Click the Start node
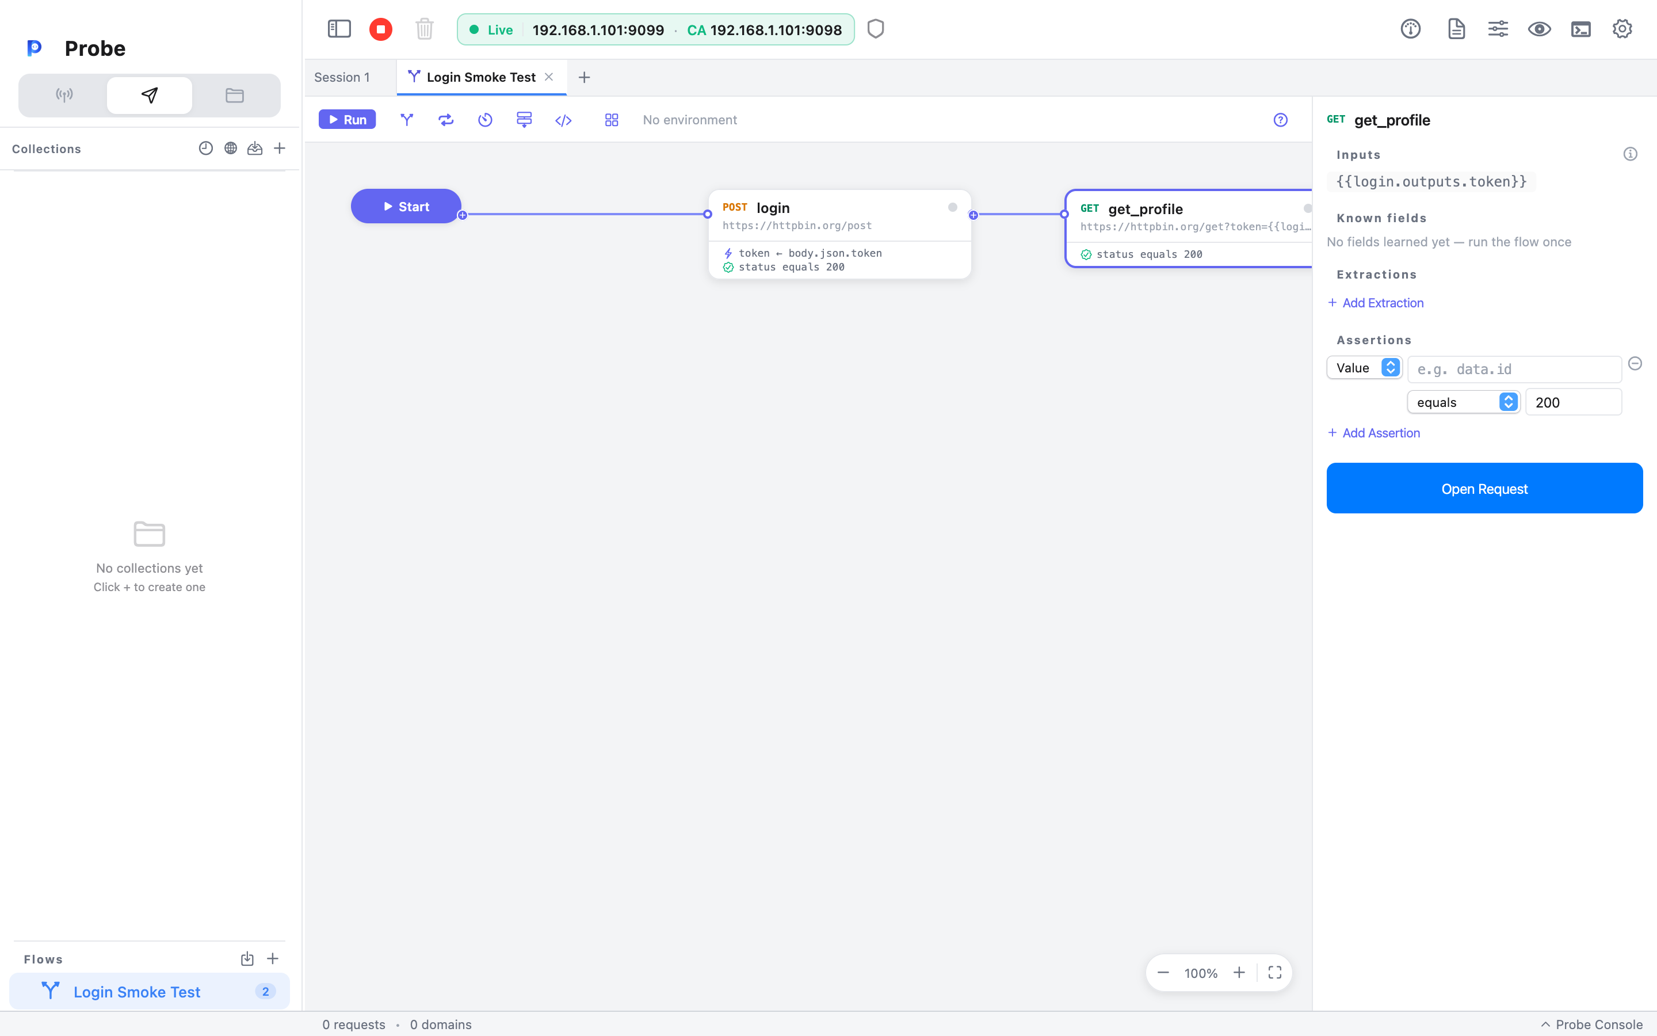Viewport: 1657px width, 1036px height. tap(406, 206)
